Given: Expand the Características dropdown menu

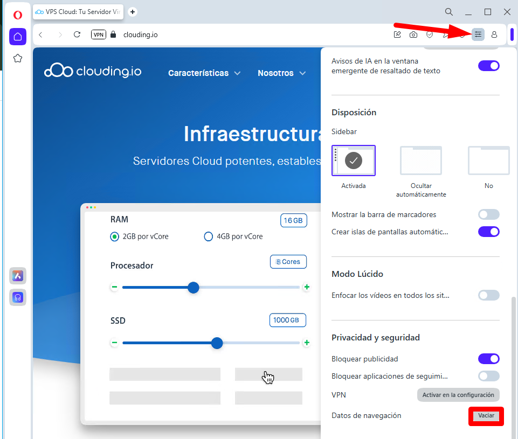Looking at the screenshot, I should (204, 73).
